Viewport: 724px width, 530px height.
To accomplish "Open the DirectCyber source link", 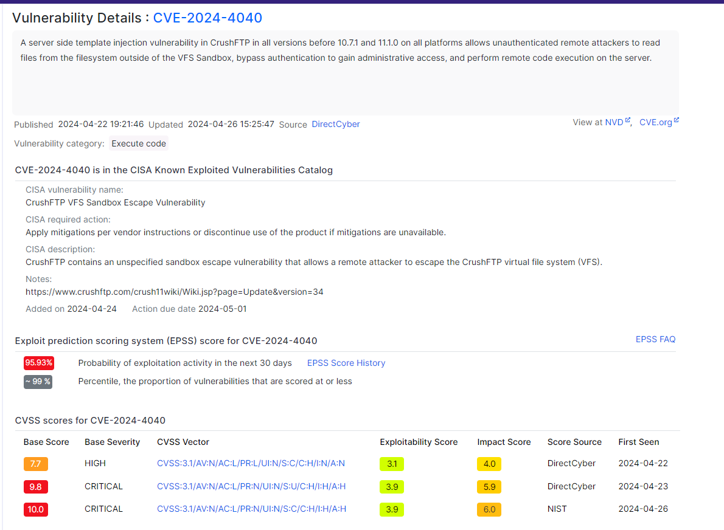I will pyautogui.click(x=335, y=124).
